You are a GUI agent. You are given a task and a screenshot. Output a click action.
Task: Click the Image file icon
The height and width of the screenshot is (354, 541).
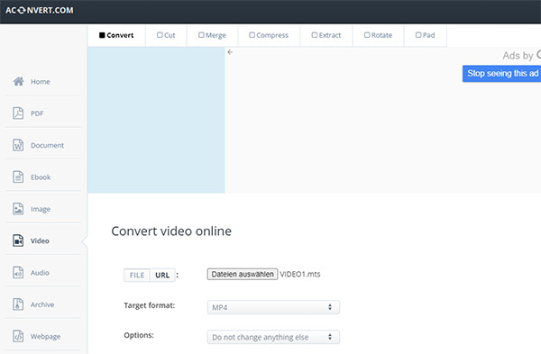(18, 209)
